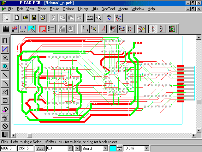Copy selection with copy icon
Screen dimensions: 202x152
[x=62, y=18]
